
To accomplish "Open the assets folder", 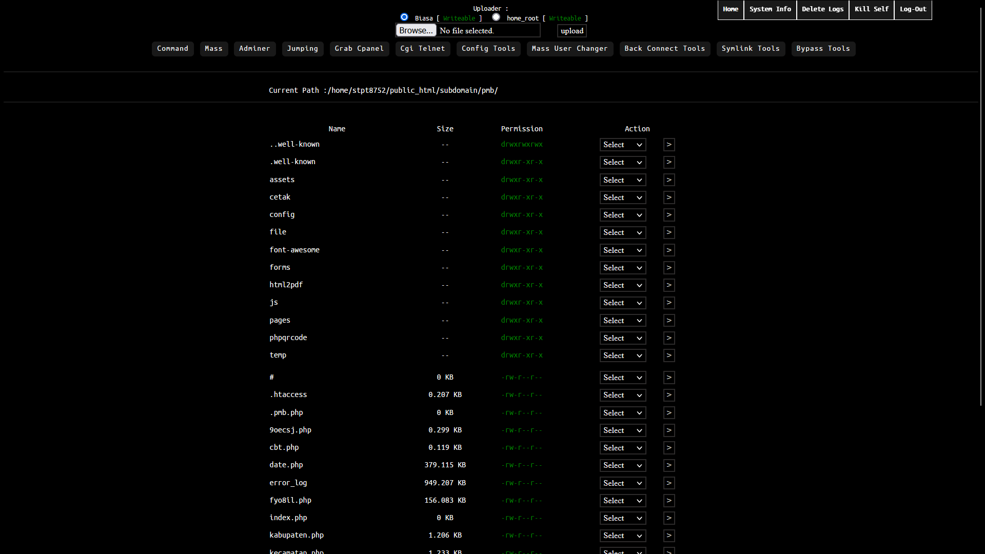I will [282, 180].
